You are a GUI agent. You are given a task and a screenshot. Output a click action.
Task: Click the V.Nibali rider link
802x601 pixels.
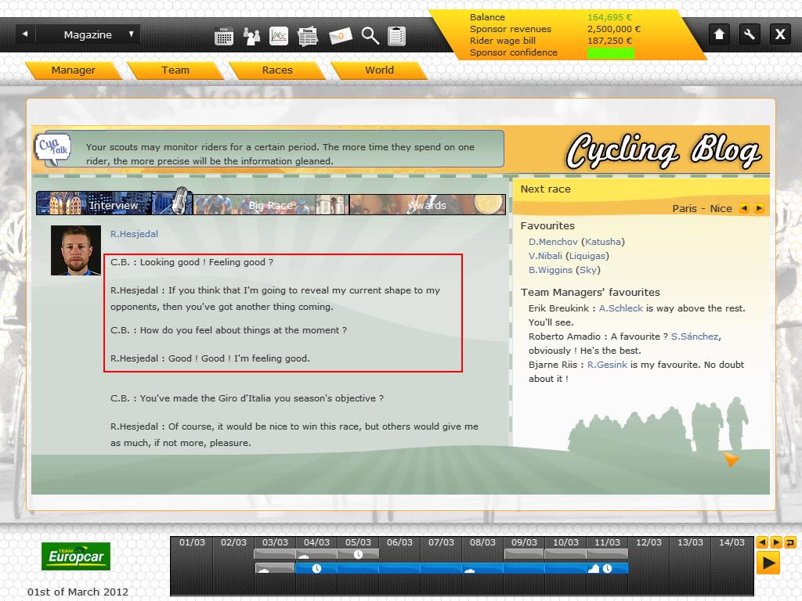(545, 256)
